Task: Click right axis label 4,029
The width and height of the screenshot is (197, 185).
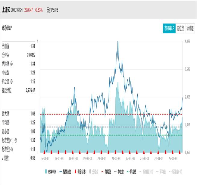Action: coord(187,41)
